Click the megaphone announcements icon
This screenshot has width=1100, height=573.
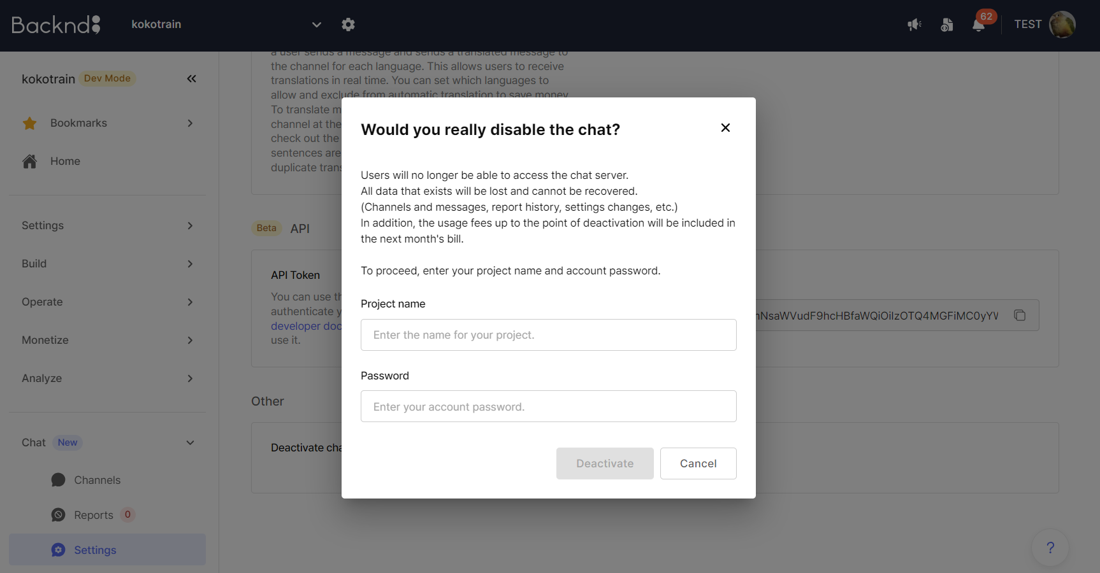(x=915, y=24)
